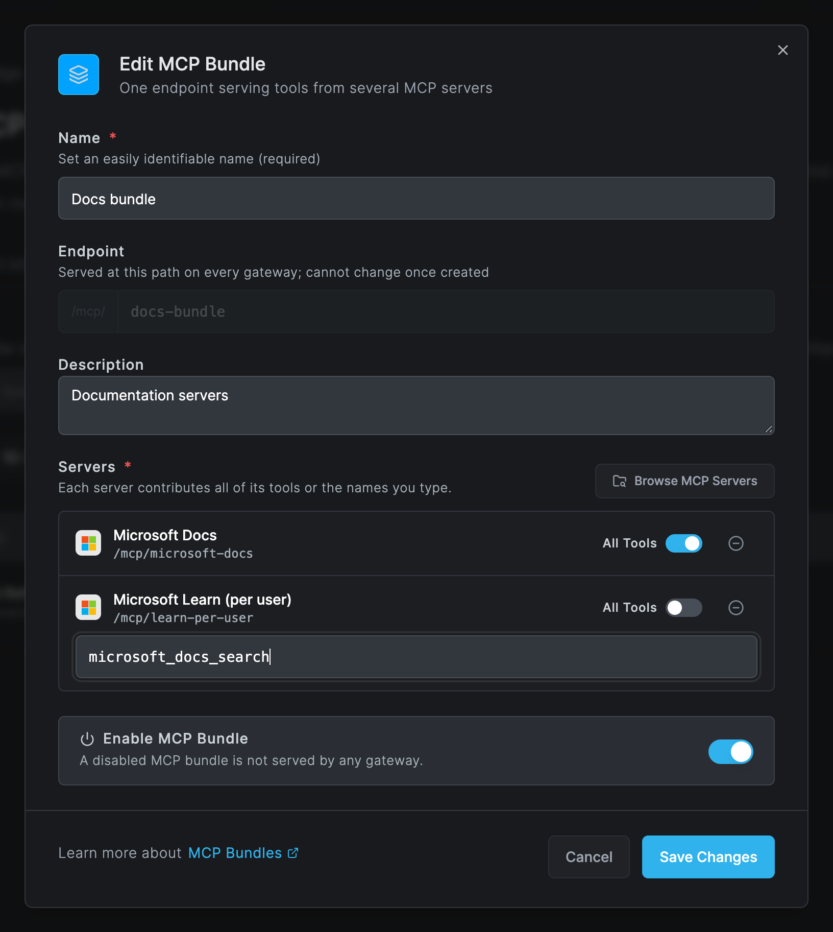Screen dimensions: 833x932
Task: Click the All Tools label for Microsoft Learn
Action: [629, 608]
